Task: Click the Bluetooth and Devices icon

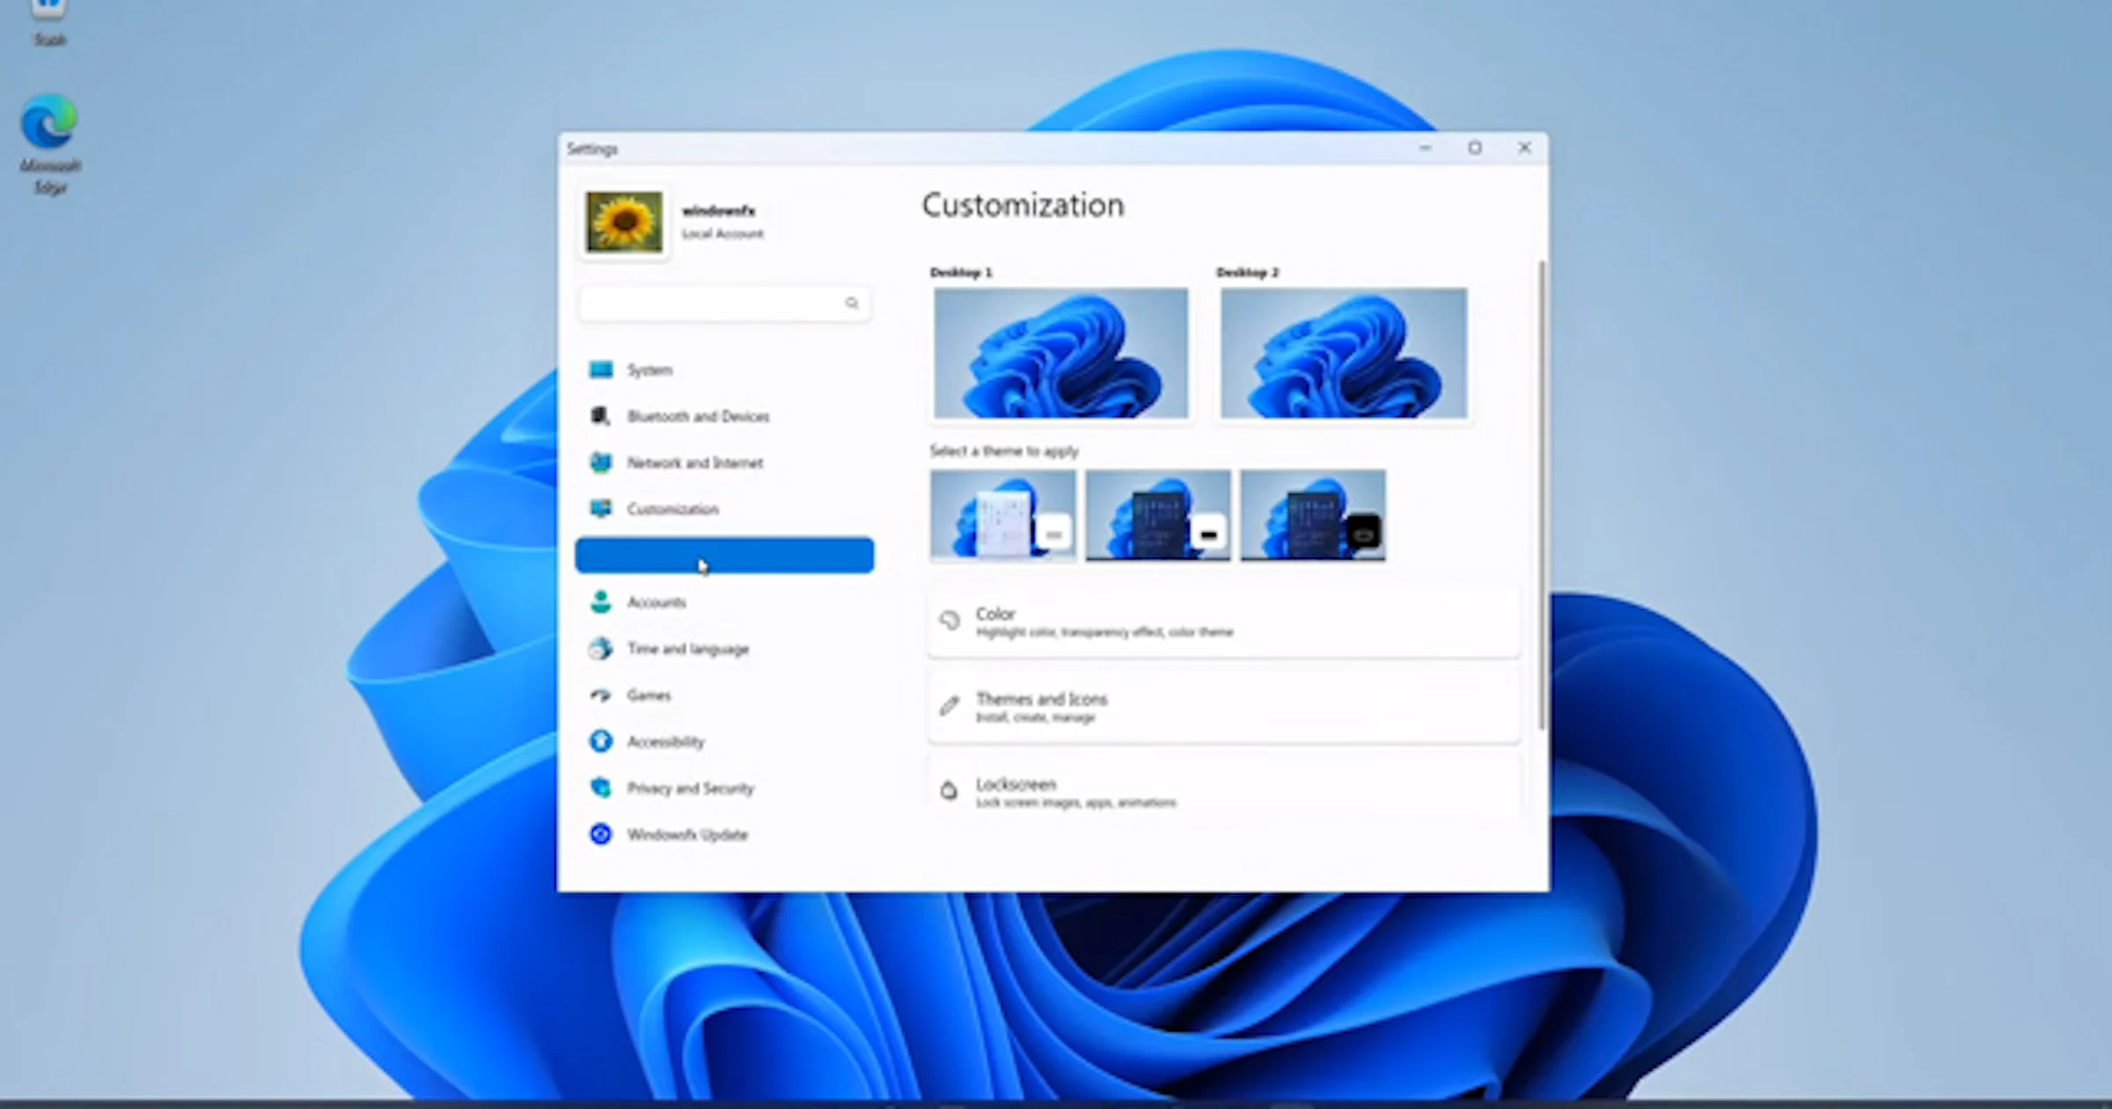Action: pos(601,415)
